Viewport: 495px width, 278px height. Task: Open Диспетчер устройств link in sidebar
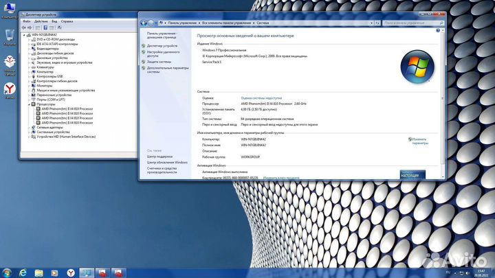point(162,46)
